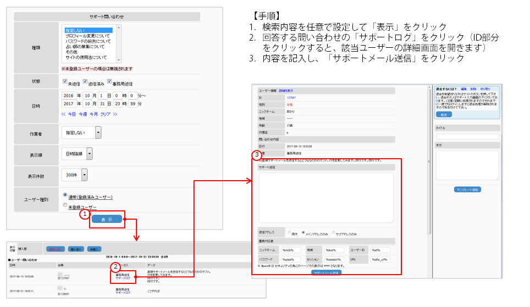Image resolution: width=530 pixels, height=307 pixels.
Task: Toggle the 事務局送信 checkbox
Action: 109,82
